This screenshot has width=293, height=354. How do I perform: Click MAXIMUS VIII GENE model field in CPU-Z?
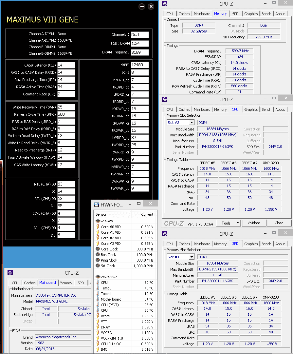click(x=63, y=302)
